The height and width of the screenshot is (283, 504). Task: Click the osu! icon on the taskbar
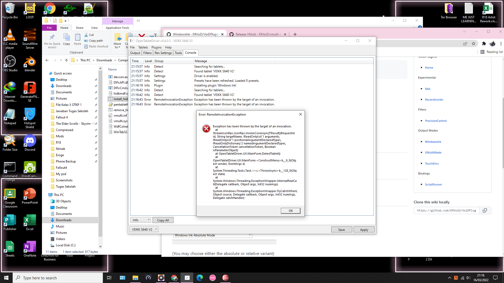point(212,277)
